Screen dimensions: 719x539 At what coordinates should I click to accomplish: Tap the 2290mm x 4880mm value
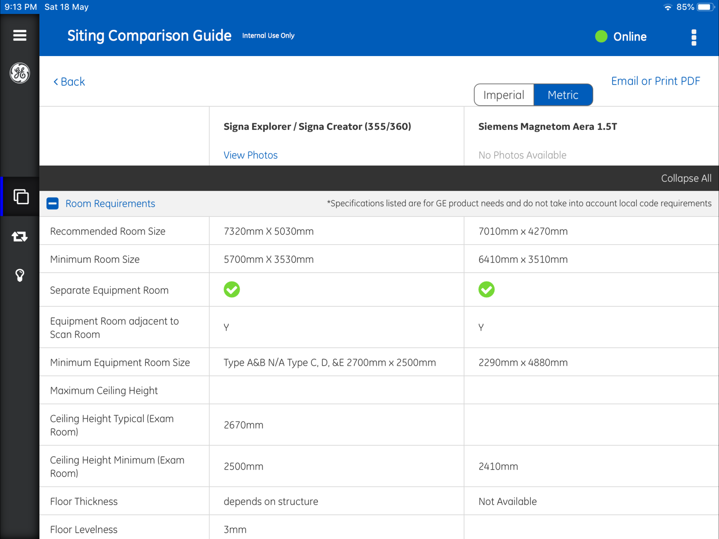point(523,362)
